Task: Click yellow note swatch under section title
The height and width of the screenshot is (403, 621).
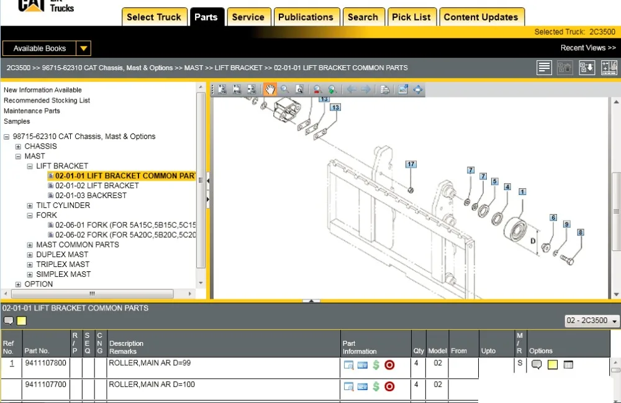Action: 22,320
